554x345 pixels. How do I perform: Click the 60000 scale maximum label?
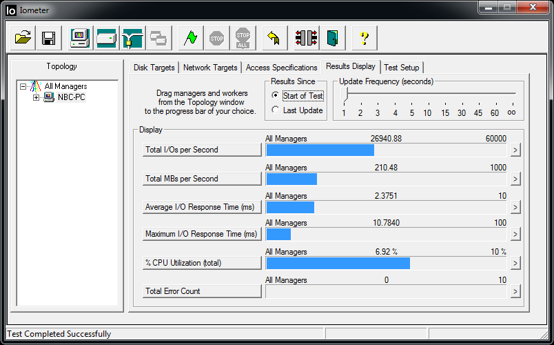click(x=495, y=139)
